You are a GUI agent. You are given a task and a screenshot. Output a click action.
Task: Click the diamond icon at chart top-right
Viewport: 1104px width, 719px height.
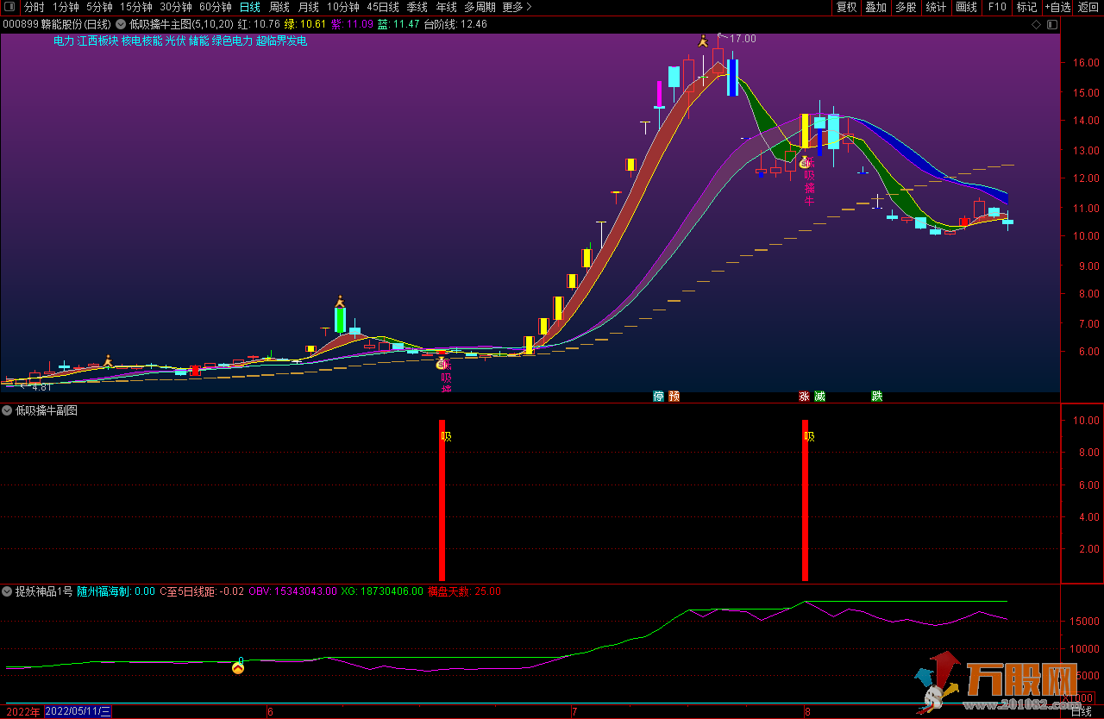1036,25
